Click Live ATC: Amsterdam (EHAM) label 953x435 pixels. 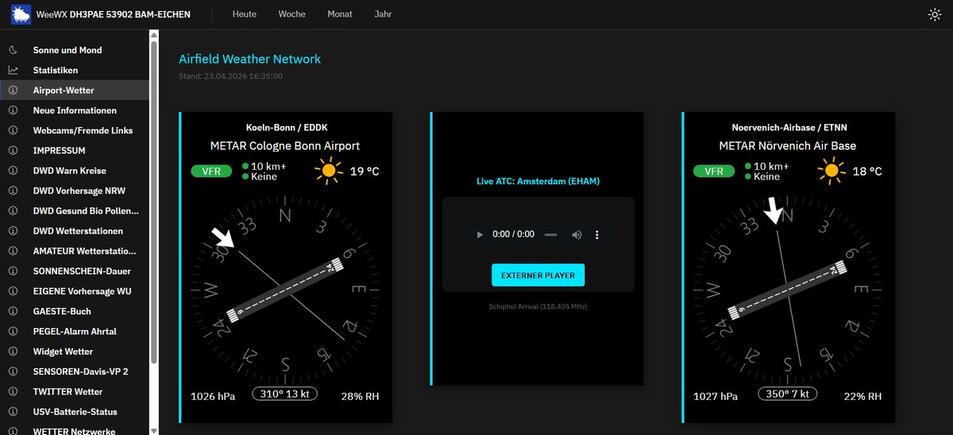click(538, 181)
